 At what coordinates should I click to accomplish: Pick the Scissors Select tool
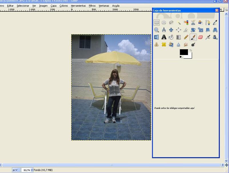193,23
